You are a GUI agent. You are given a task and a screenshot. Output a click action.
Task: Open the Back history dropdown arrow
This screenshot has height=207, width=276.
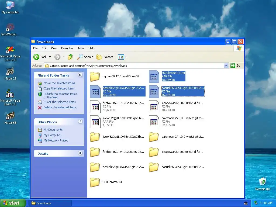point(50,57)
